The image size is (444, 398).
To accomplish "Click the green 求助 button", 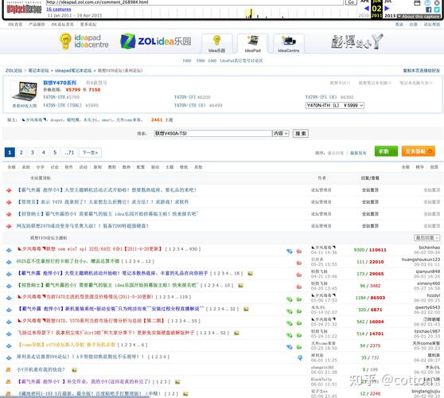I will [x=386, y=151].
